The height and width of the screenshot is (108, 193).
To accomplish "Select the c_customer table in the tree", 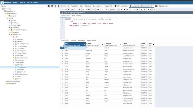I will (23, 67).
